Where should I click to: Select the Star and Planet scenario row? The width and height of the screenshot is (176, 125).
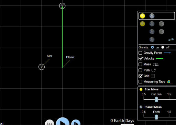point(157,16)
